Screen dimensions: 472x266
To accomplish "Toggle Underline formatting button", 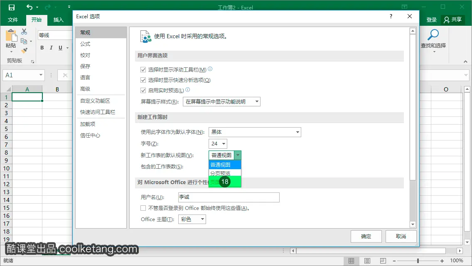I will pos(60,48).
